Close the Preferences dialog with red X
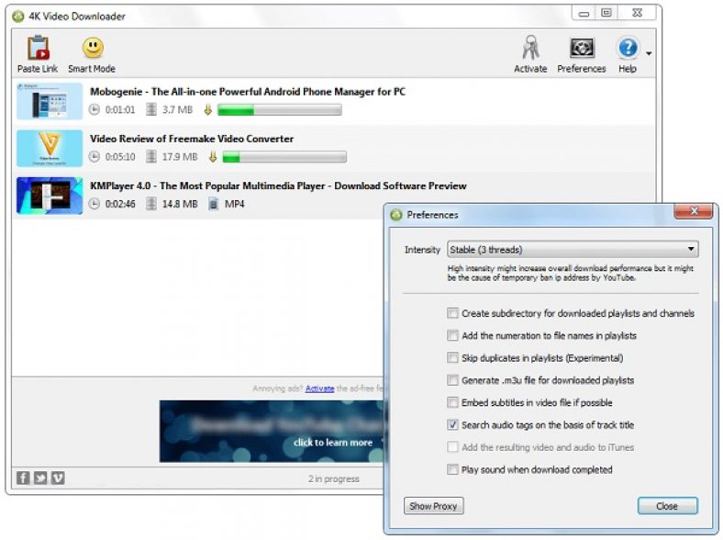This screenshot has height=540, width=723. [x=694, y=212]
